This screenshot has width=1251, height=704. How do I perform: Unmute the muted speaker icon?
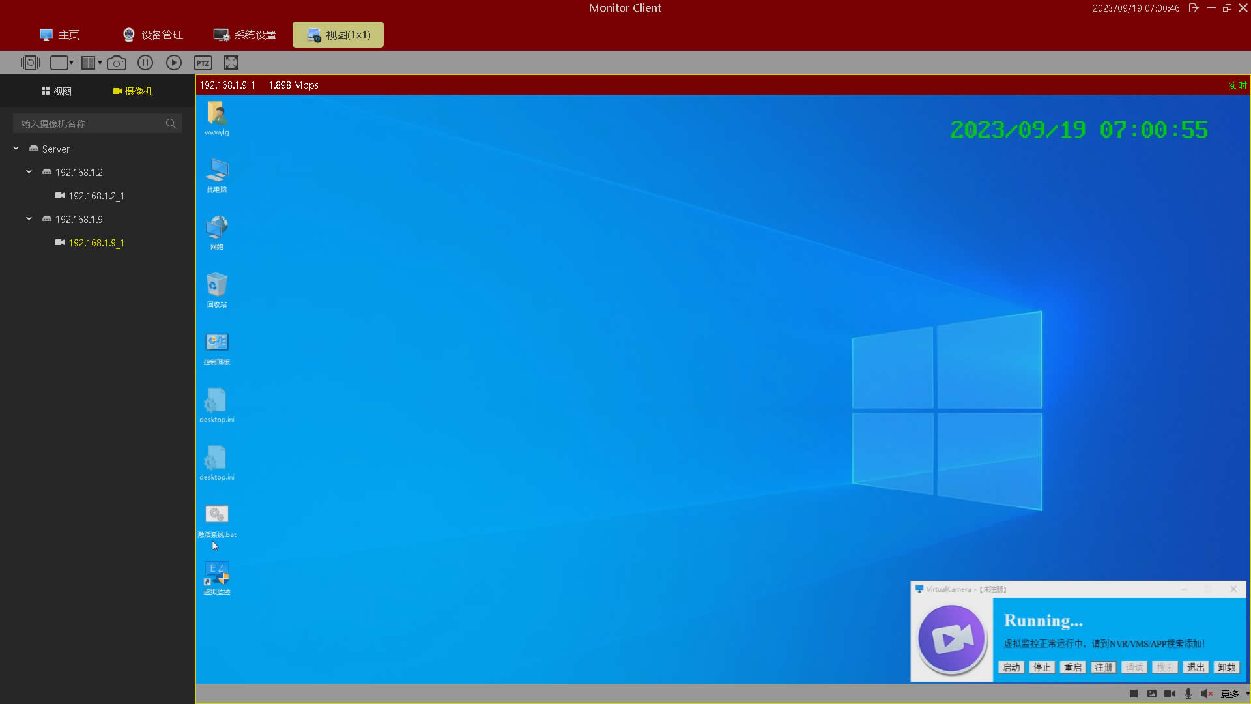point(1206,694)
